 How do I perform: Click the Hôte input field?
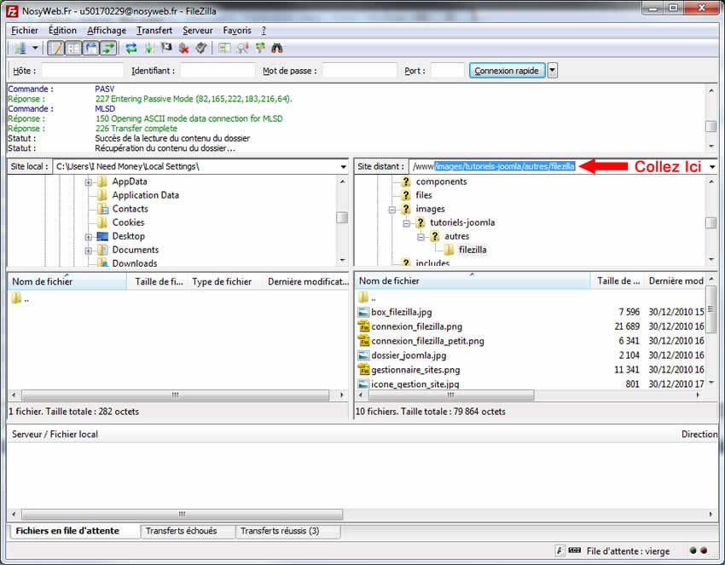click(82, 70)
